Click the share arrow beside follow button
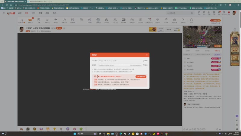241x136 pixels. click(64, 28)
